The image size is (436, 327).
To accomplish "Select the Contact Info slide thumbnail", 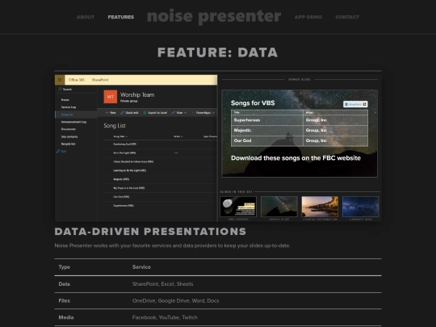I will [x=361, y=207].
